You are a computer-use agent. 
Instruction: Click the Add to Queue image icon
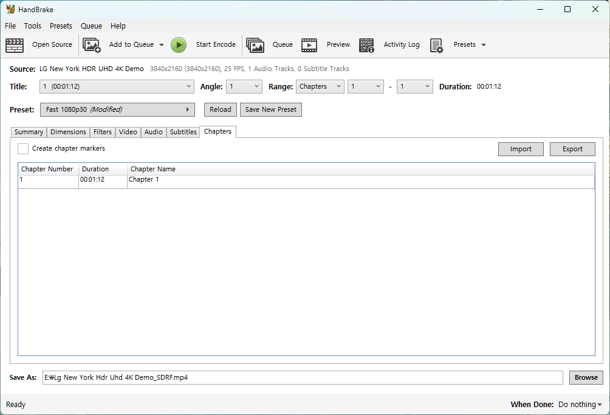tap(92, 45)
